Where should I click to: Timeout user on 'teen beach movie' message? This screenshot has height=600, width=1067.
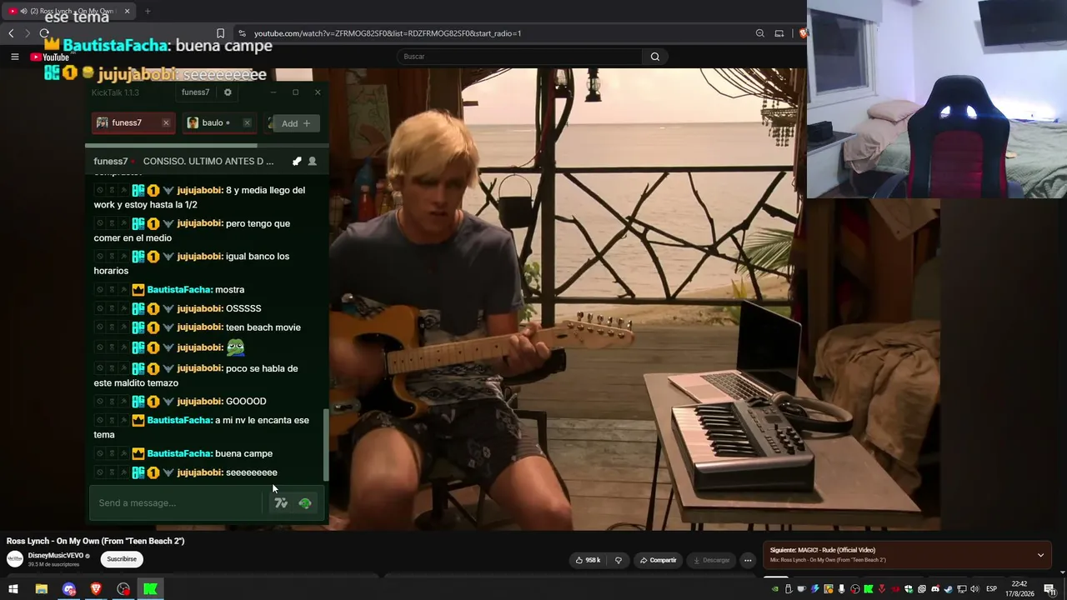[x=112, y=327]
